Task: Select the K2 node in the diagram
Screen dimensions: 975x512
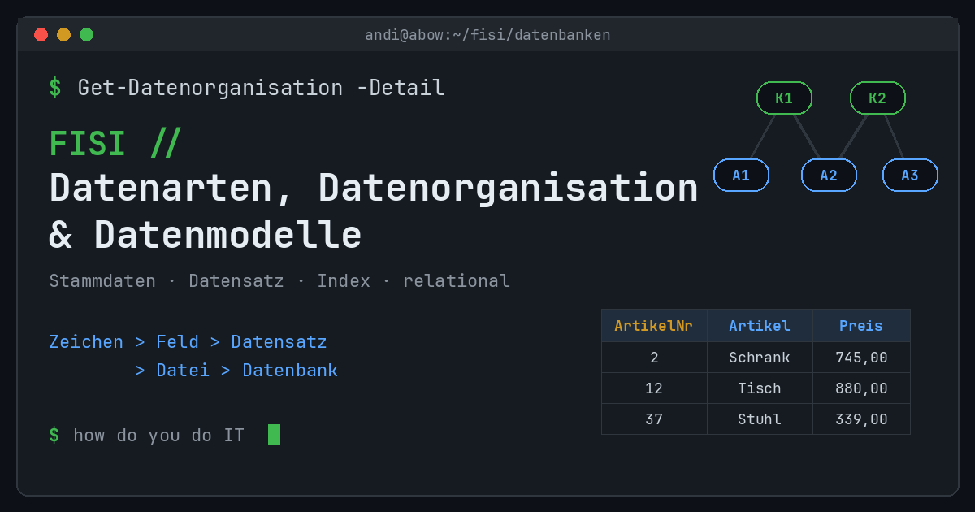Action: coord(877,98)
